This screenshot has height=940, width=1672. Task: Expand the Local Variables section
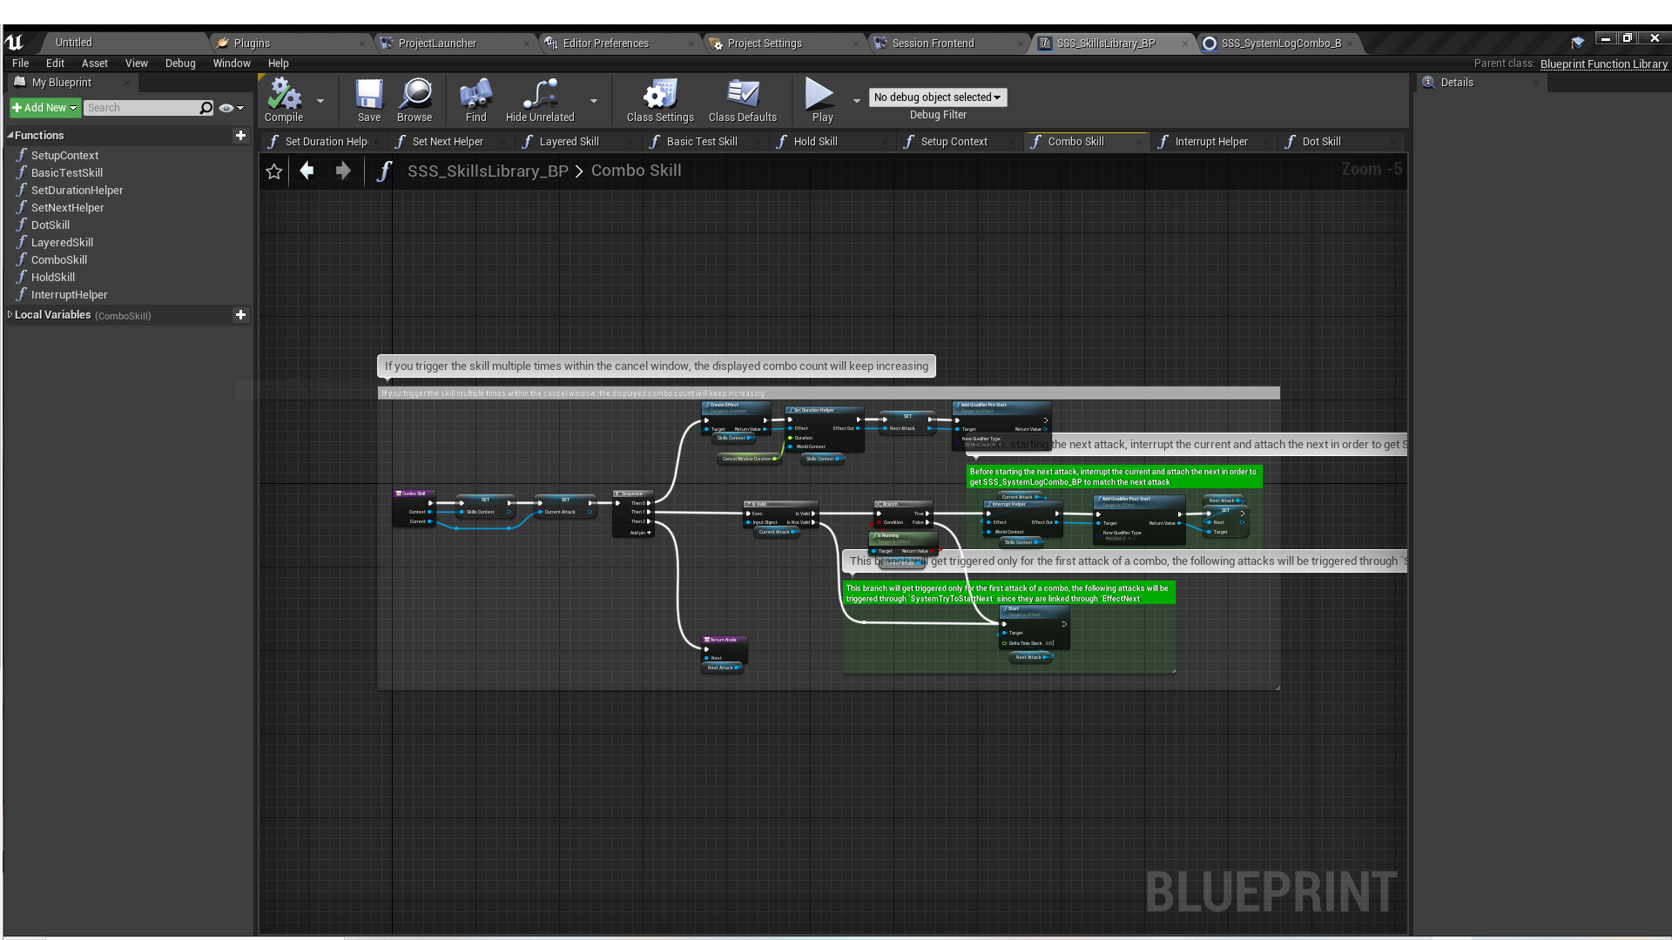pos(9,315)
